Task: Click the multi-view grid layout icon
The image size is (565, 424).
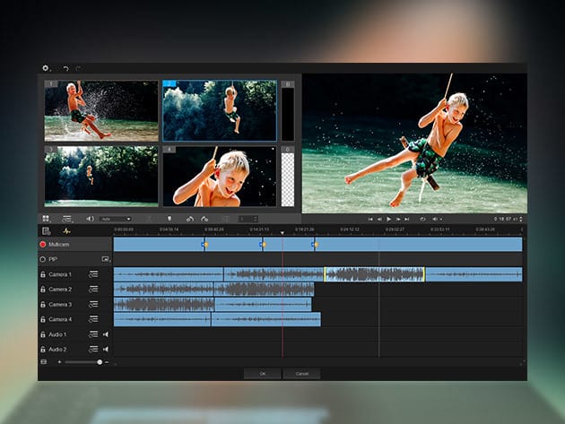Action: [x=46, y=219]
